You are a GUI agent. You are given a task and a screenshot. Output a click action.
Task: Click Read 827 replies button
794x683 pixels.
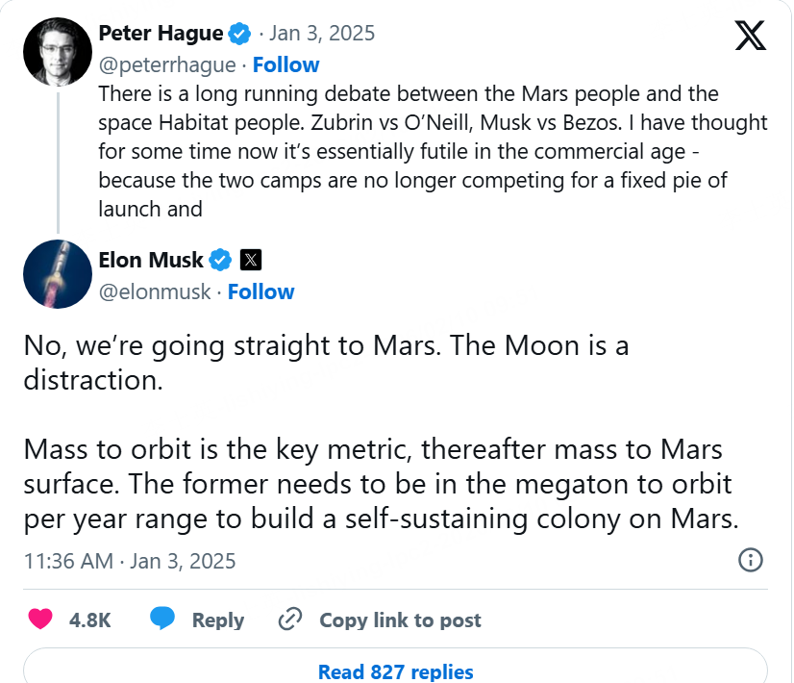coord(395,670)
